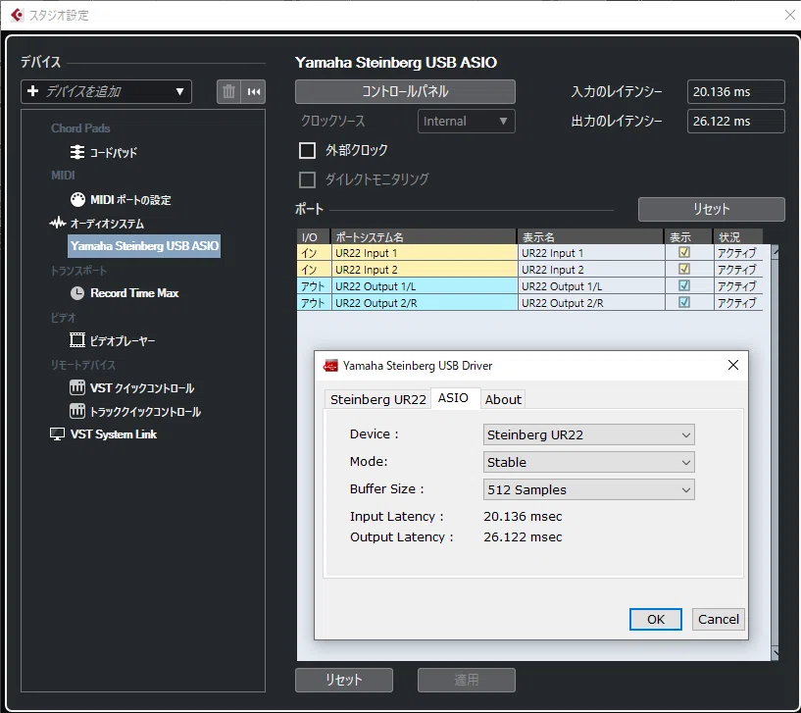801x713 pixels.
Task: Click the I/O column header
Action: (313, 236)
